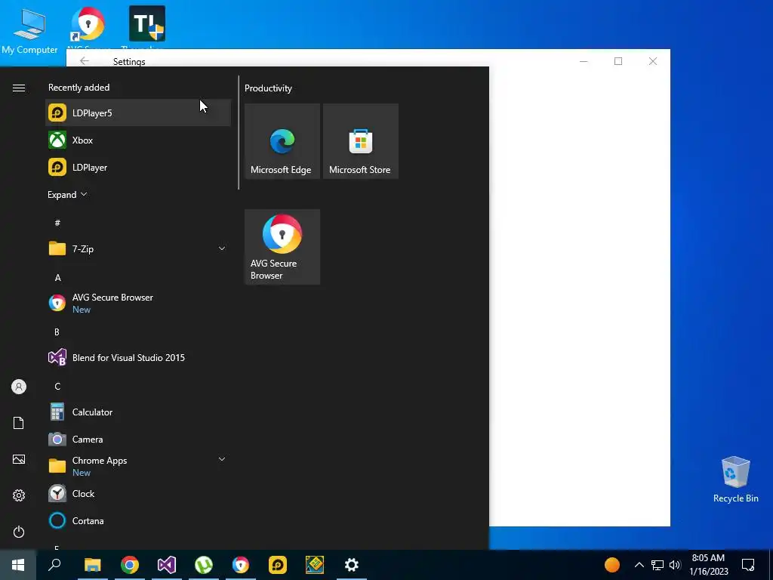773x580 pixels.
Task: Open Recycle Bin on the desktop
Action: [735, 480]
